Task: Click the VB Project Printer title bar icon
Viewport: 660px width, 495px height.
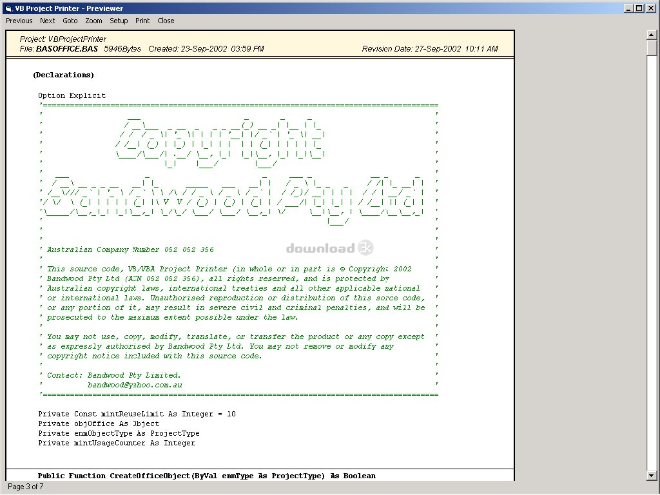Action: [9, 8]
